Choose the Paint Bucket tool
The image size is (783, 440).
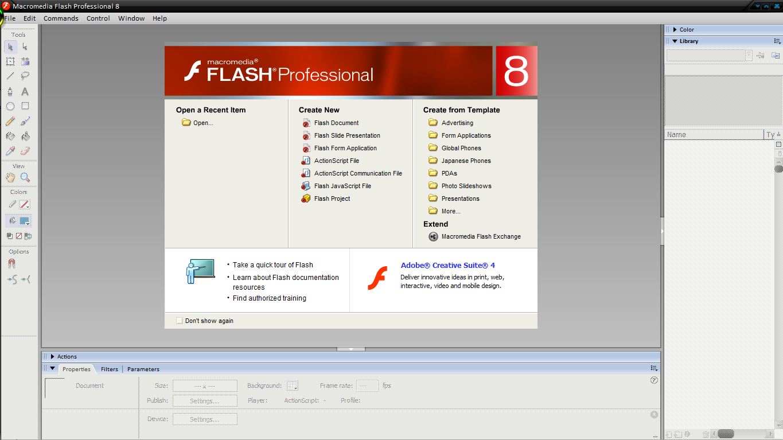click(x=25, y=136)
